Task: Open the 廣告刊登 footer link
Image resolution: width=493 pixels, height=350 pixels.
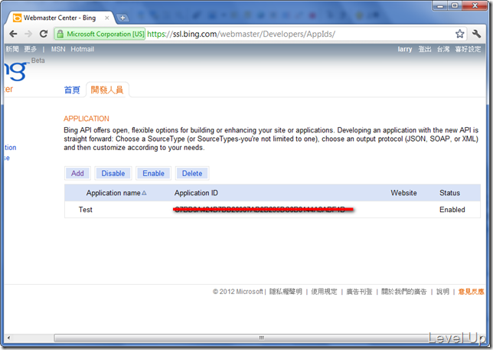Action: point(359,292)
